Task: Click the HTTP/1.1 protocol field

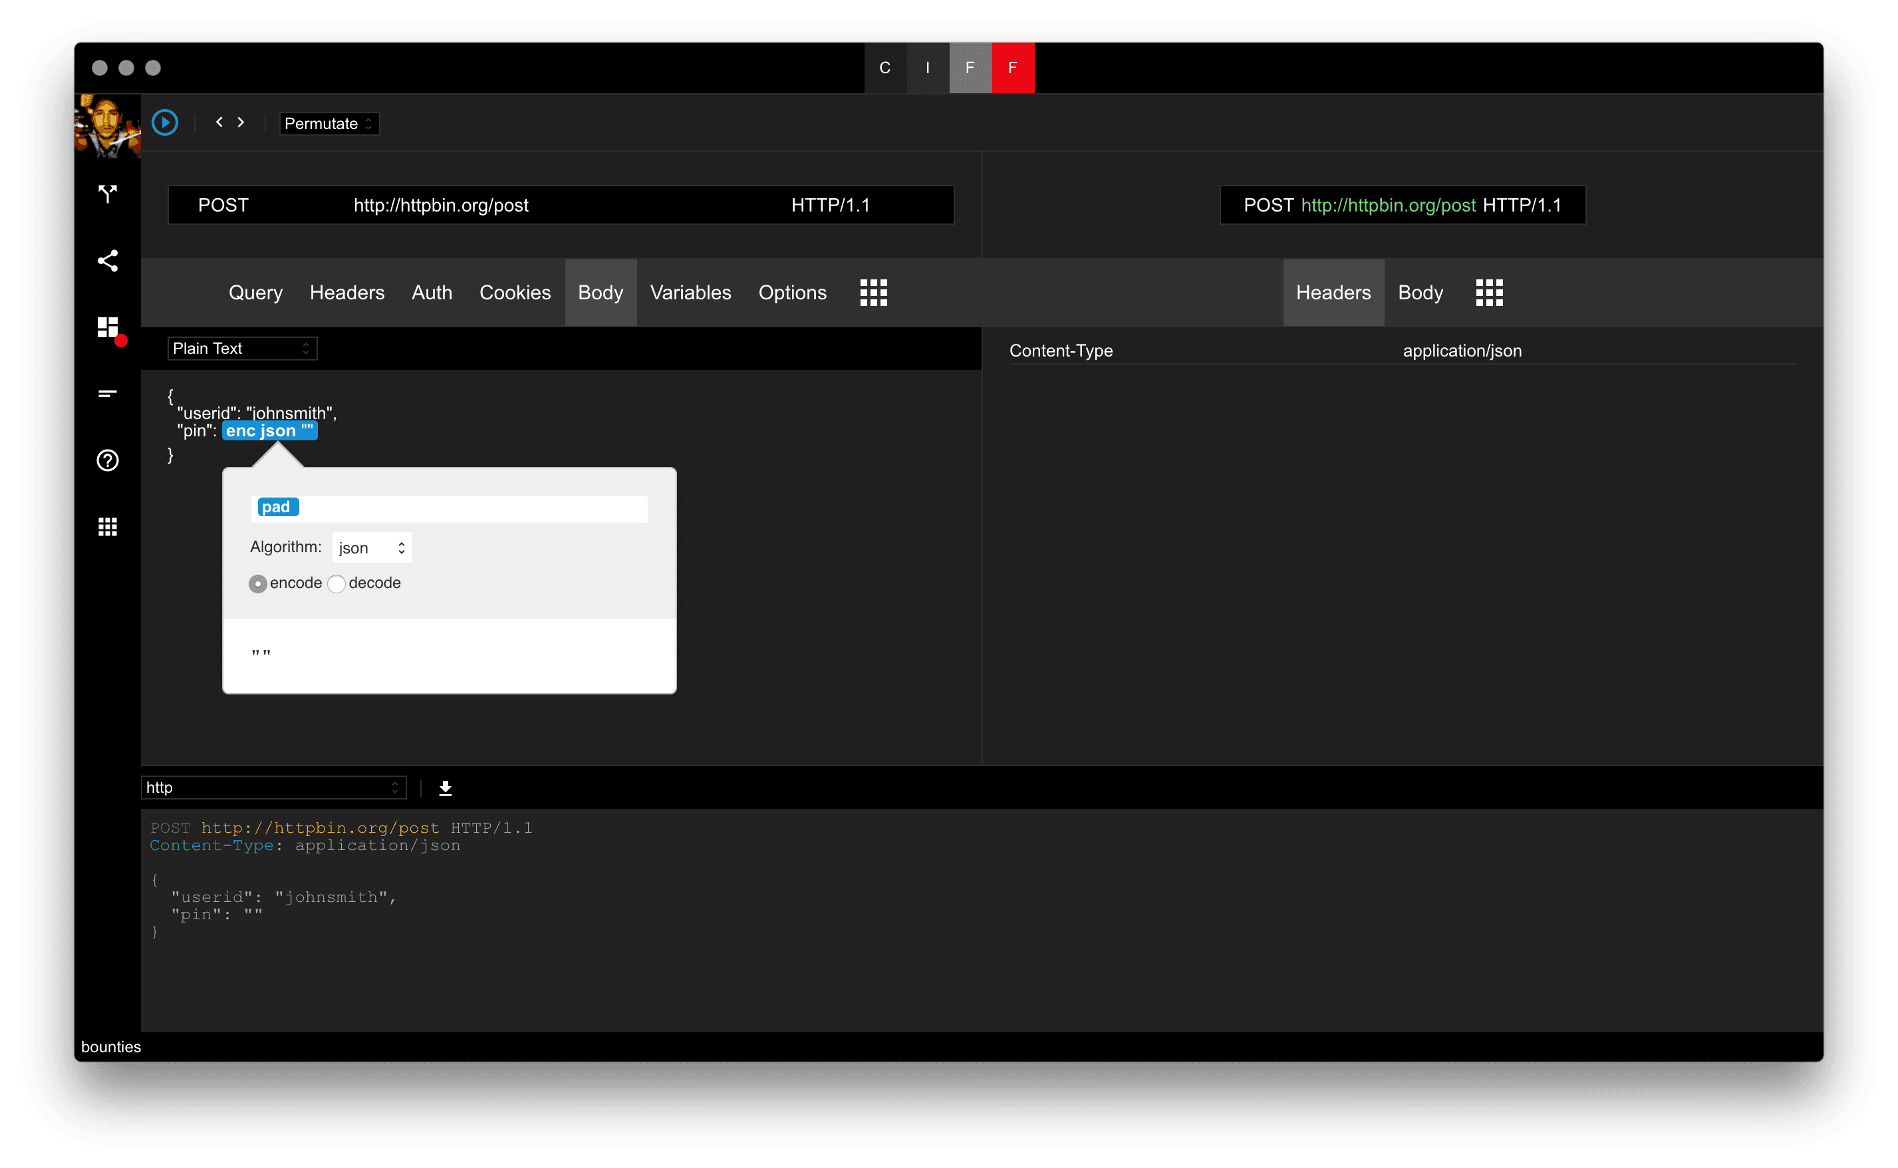Action: pos(830,205)
